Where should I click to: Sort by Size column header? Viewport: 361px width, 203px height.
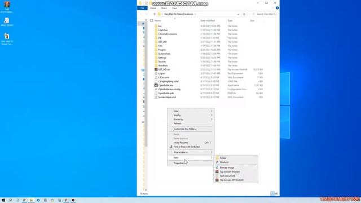tap(252, 21)
